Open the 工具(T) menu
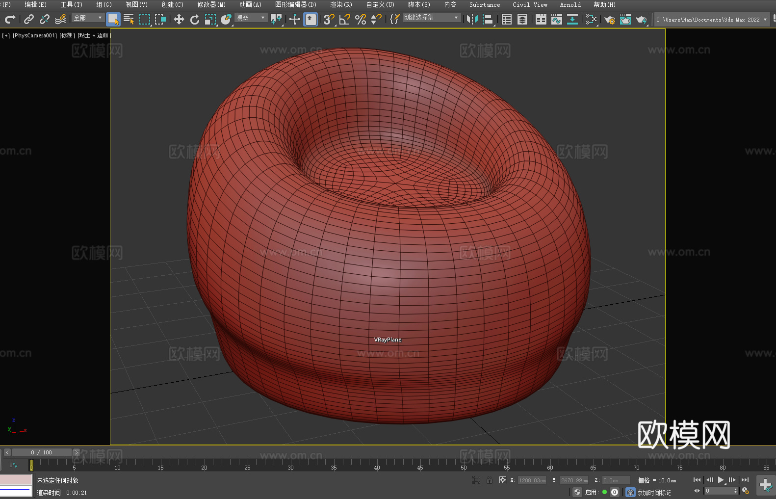776x499 pixels. click(x=71, y=4)
